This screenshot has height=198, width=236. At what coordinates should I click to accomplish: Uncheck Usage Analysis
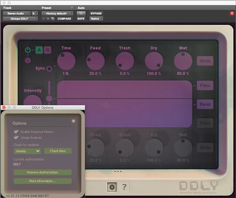[x=16, y=137]
